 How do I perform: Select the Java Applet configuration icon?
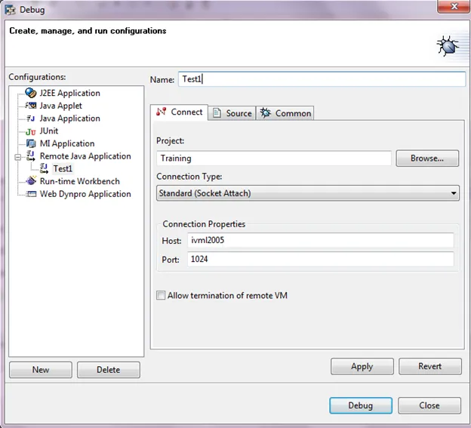30,106
